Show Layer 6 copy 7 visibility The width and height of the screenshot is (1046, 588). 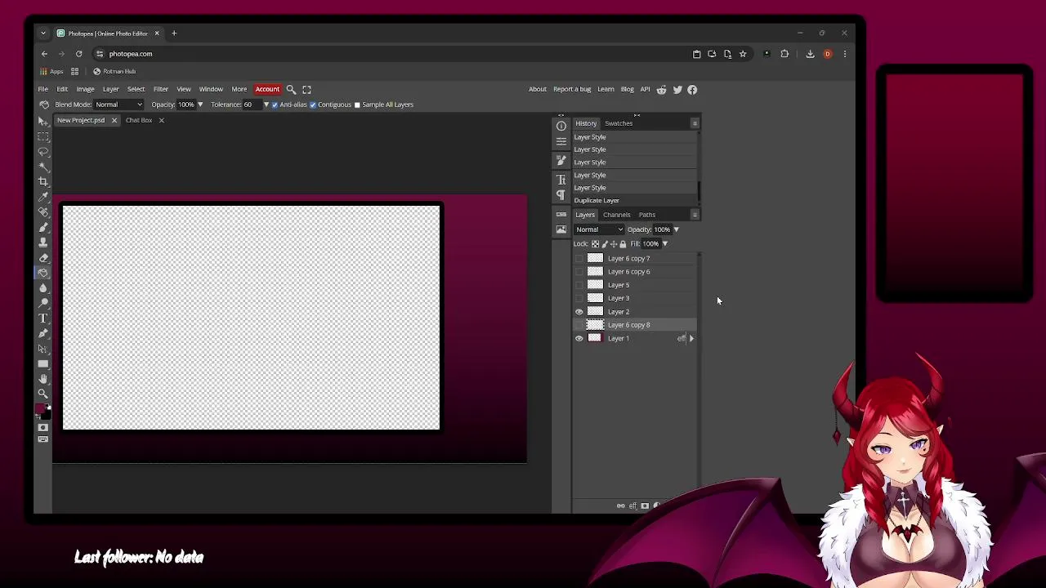tap(579, 259)
